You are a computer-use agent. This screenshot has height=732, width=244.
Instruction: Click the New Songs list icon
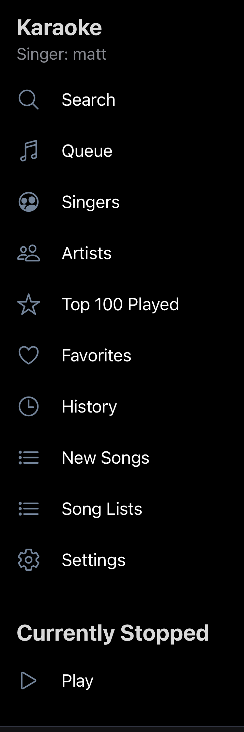pos(29,458)
